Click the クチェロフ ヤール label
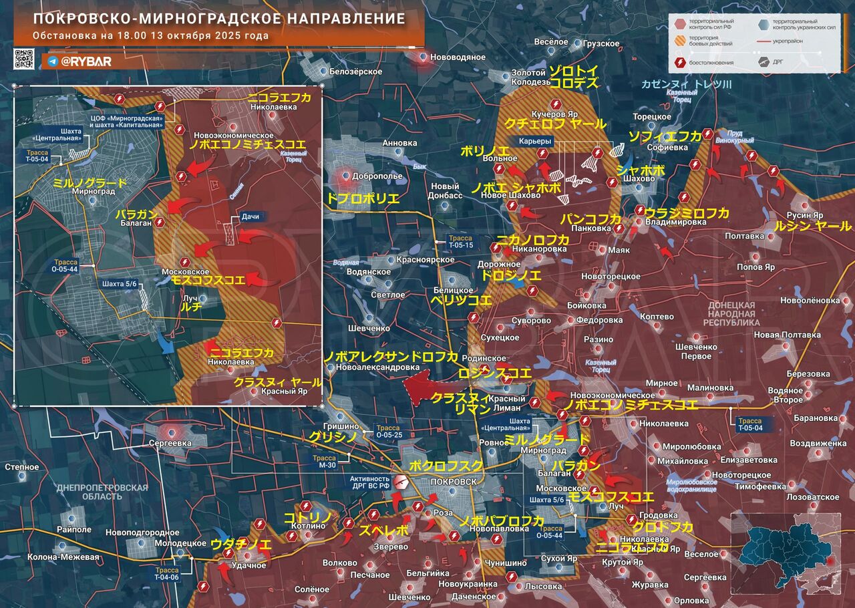Image resolution: width=855 pixels, height=608 pixels. [555, 124]
